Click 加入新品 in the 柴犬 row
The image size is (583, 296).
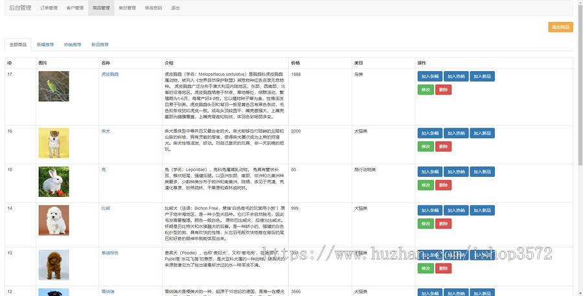(482, 133)
